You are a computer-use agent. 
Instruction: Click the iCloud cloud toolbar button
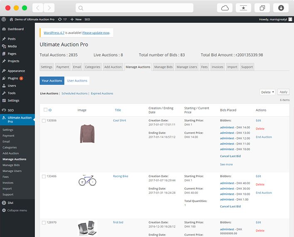[x=225, y=8]
